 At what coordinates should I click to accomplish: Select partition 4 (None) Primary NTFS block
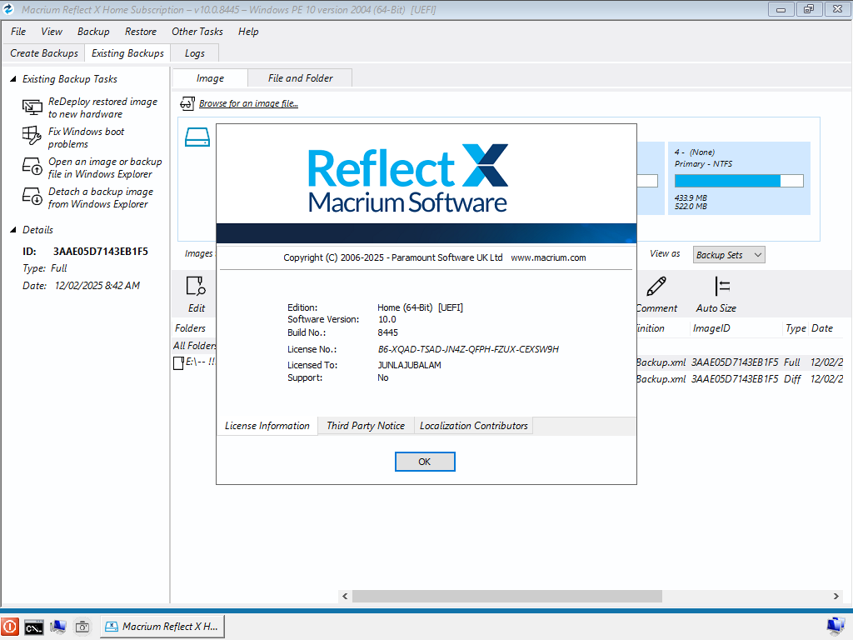[739, 178]
